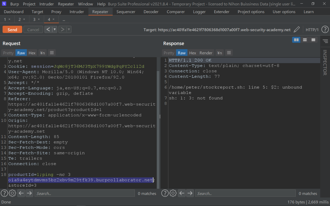Switch to the Dashboard tab

click(x=14, y=12)
